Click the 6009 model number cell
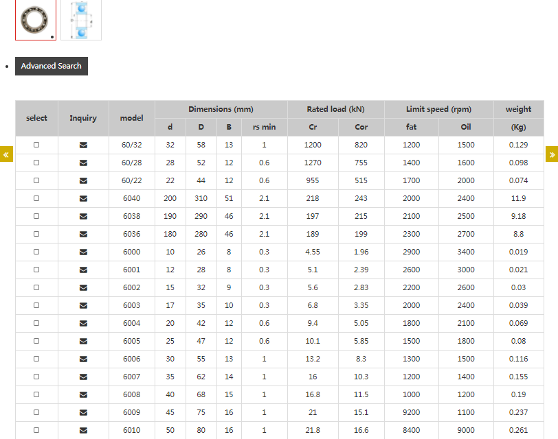The height and width of the screenshot is (439, 558). (x=131, y=412)
